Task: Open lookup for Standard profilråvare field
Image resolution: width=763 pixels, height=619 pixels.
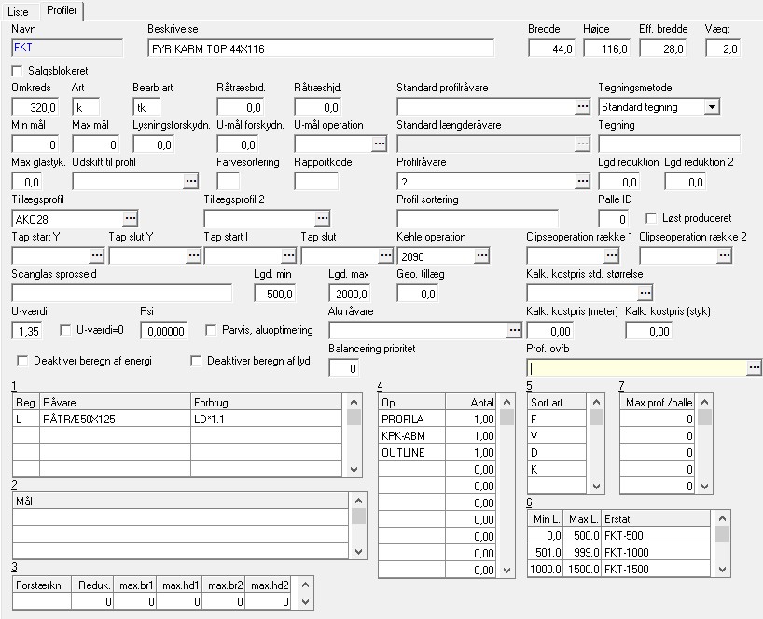Action: [x=582, y=107]
